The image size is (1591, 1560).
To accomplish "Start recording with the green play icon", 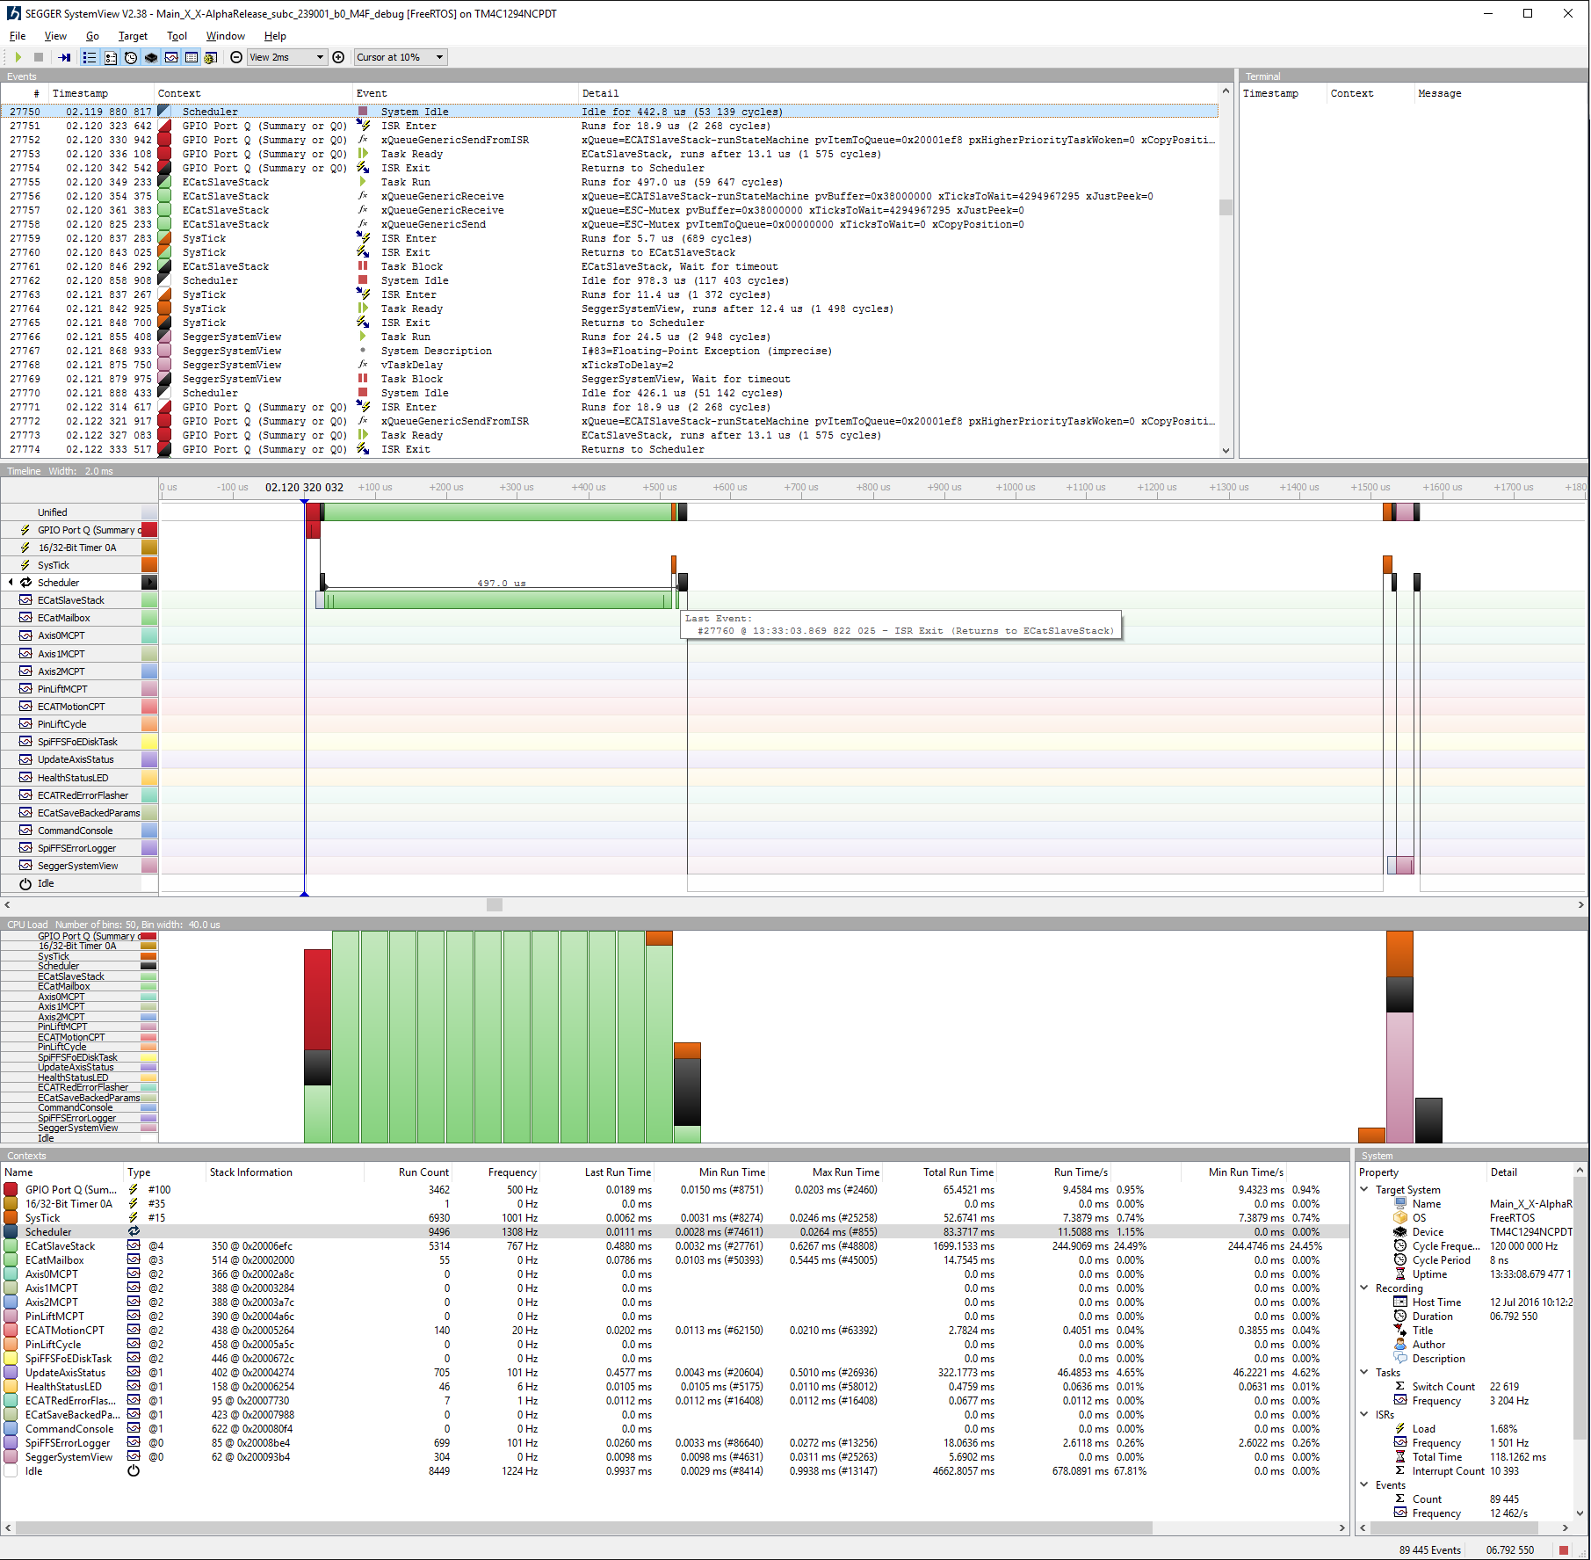I will pyautogui.click(x=18, y=57).
